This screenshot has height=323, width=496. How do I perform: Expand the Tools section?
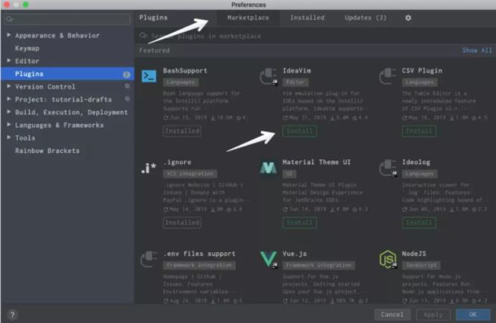click(x=9, y=137)
